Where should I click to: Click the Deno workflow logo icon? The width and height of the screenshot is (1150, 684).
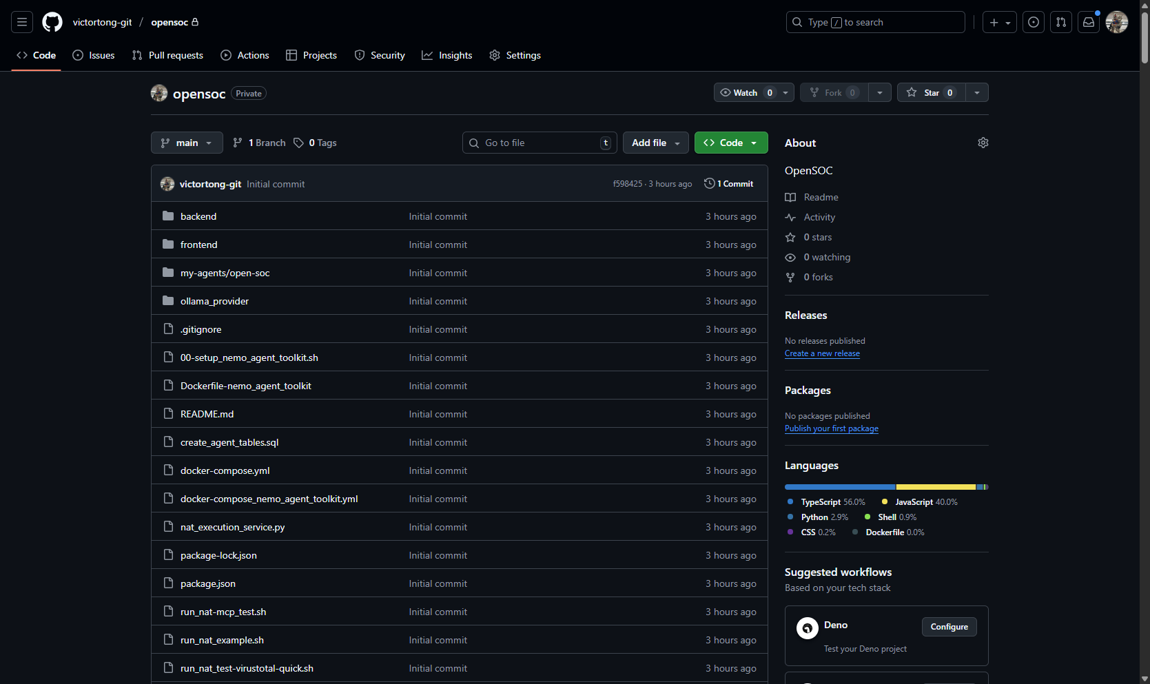point(808,628)
